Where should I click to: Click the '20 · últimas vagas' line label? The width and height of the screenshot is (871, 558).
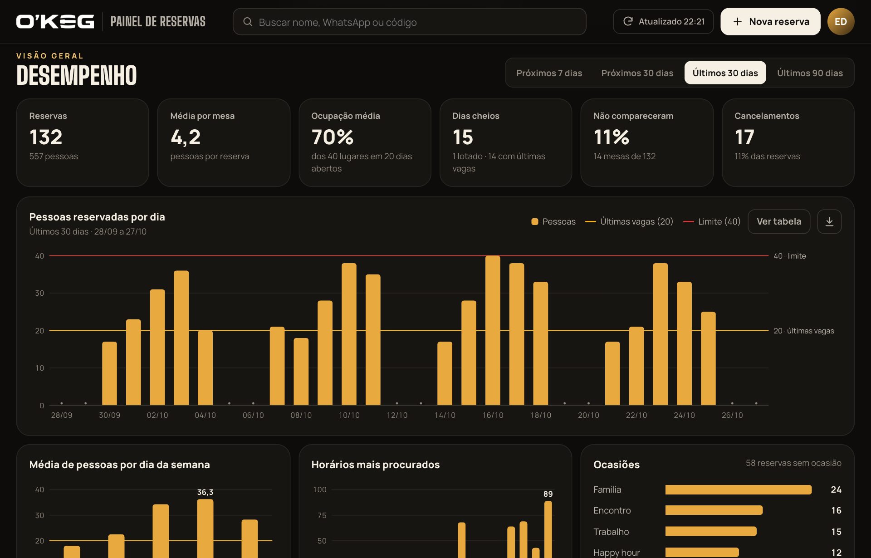(x=804, y=331)
